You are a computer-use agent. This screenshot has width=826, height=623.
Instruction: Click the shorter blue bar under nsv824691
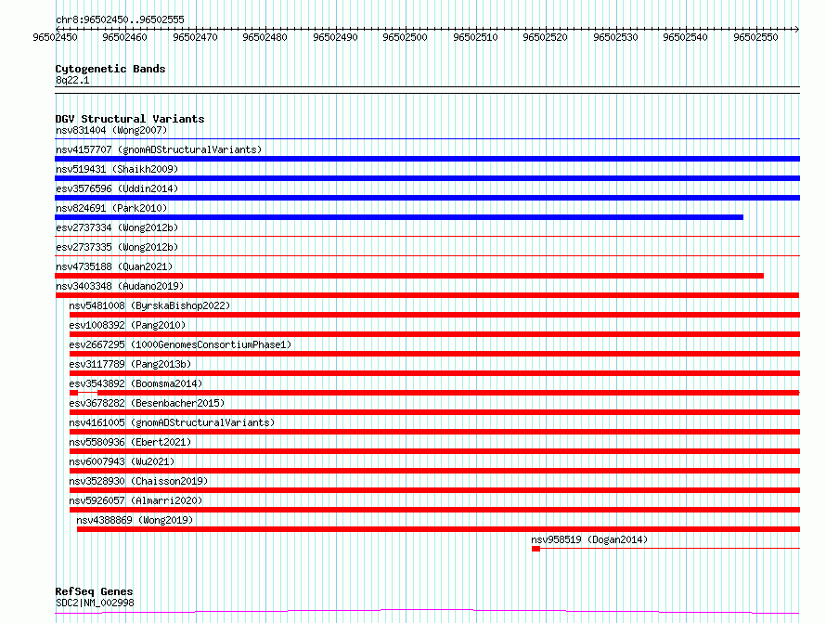tap(399, 217)
